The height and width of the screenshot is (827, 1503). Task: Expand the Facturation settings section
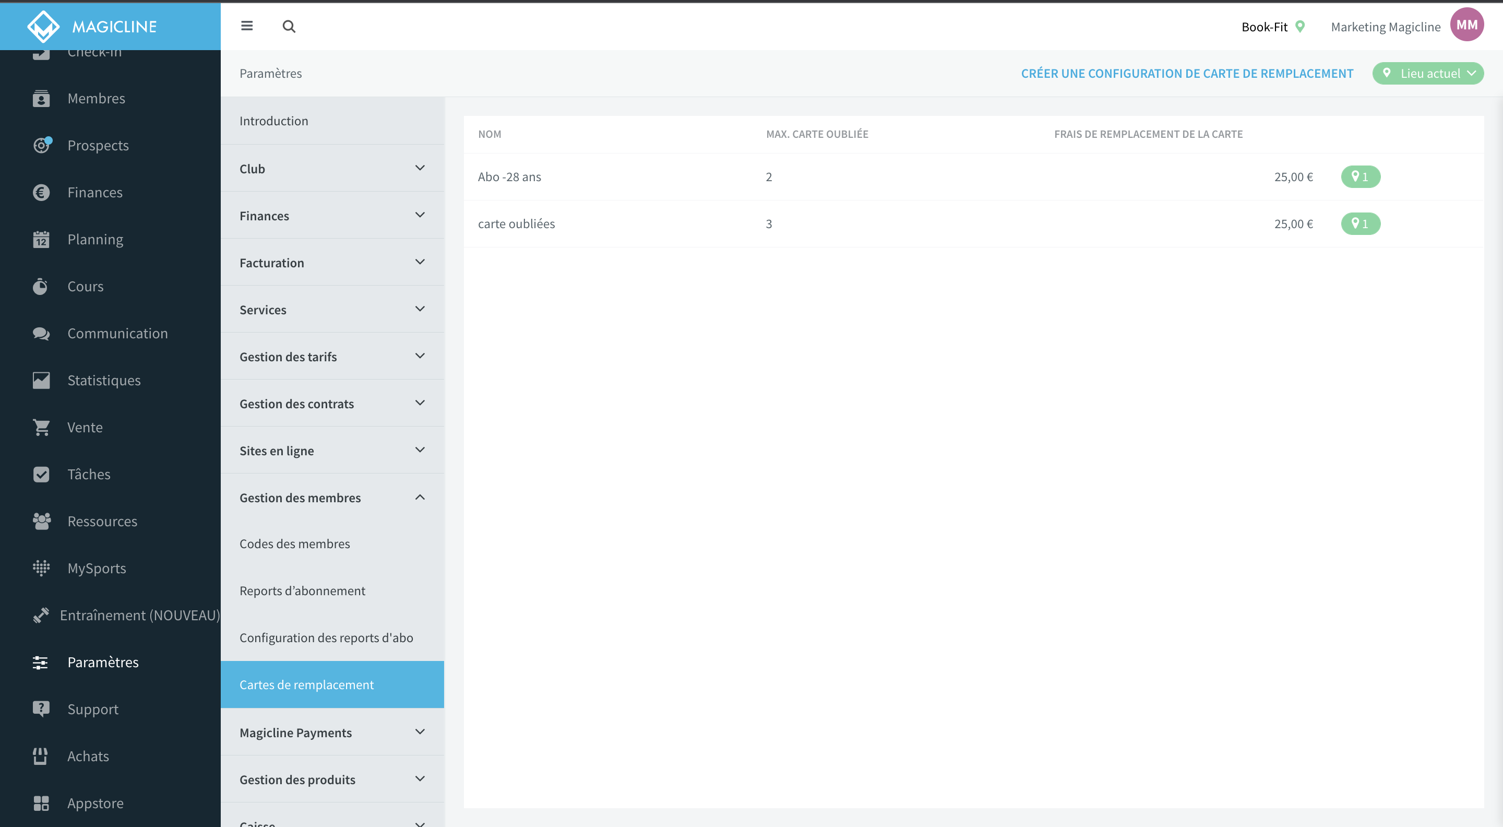pyautogui.click(x=332, y=263)
